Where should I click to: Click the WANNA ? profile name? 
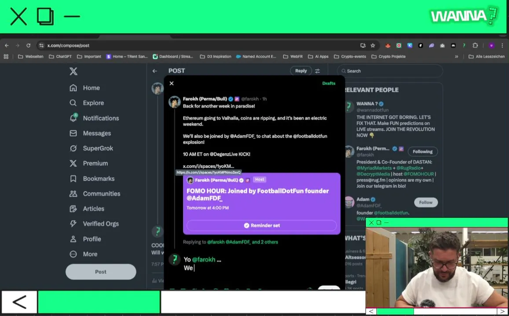tap(367, 104)
